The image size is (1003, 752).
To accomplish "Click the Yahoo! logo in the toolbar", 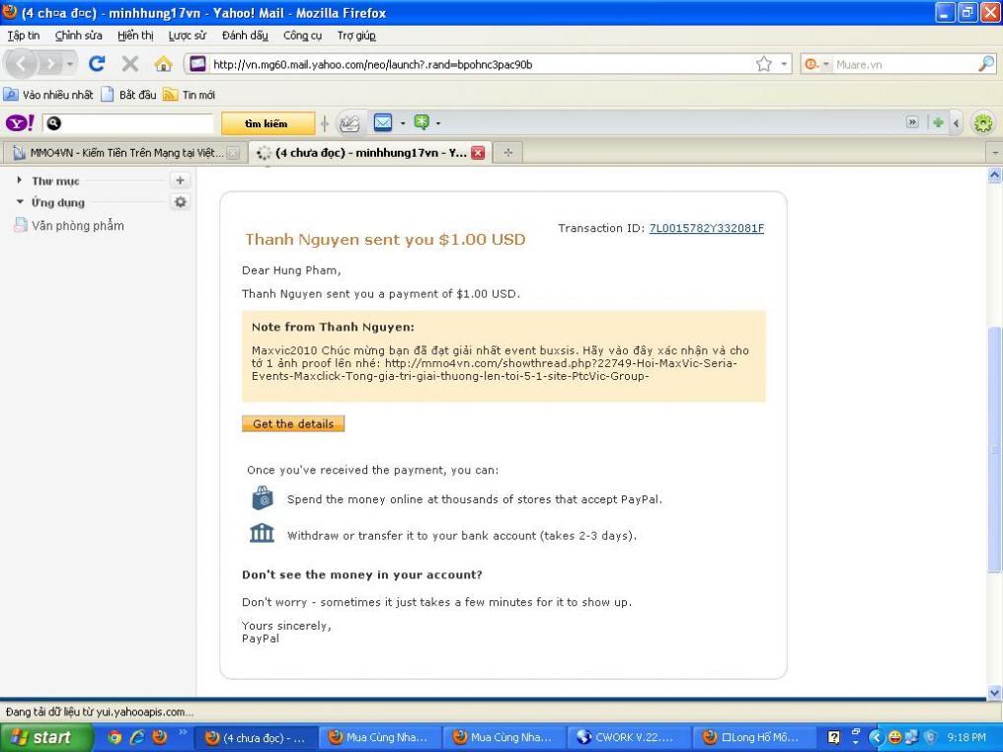I will click(x=20, y=122).
